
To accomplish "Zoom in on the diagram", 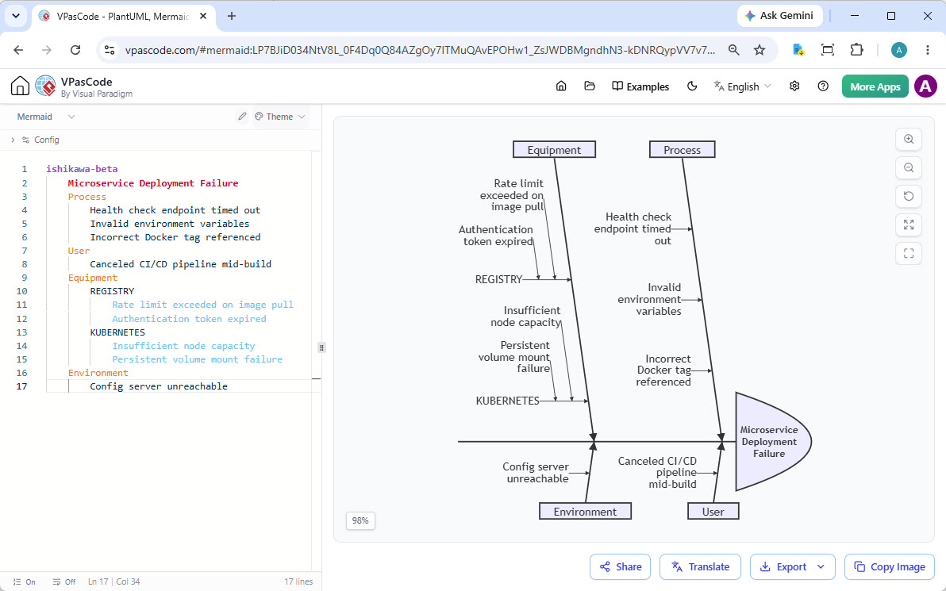I will tap(909, 140).
